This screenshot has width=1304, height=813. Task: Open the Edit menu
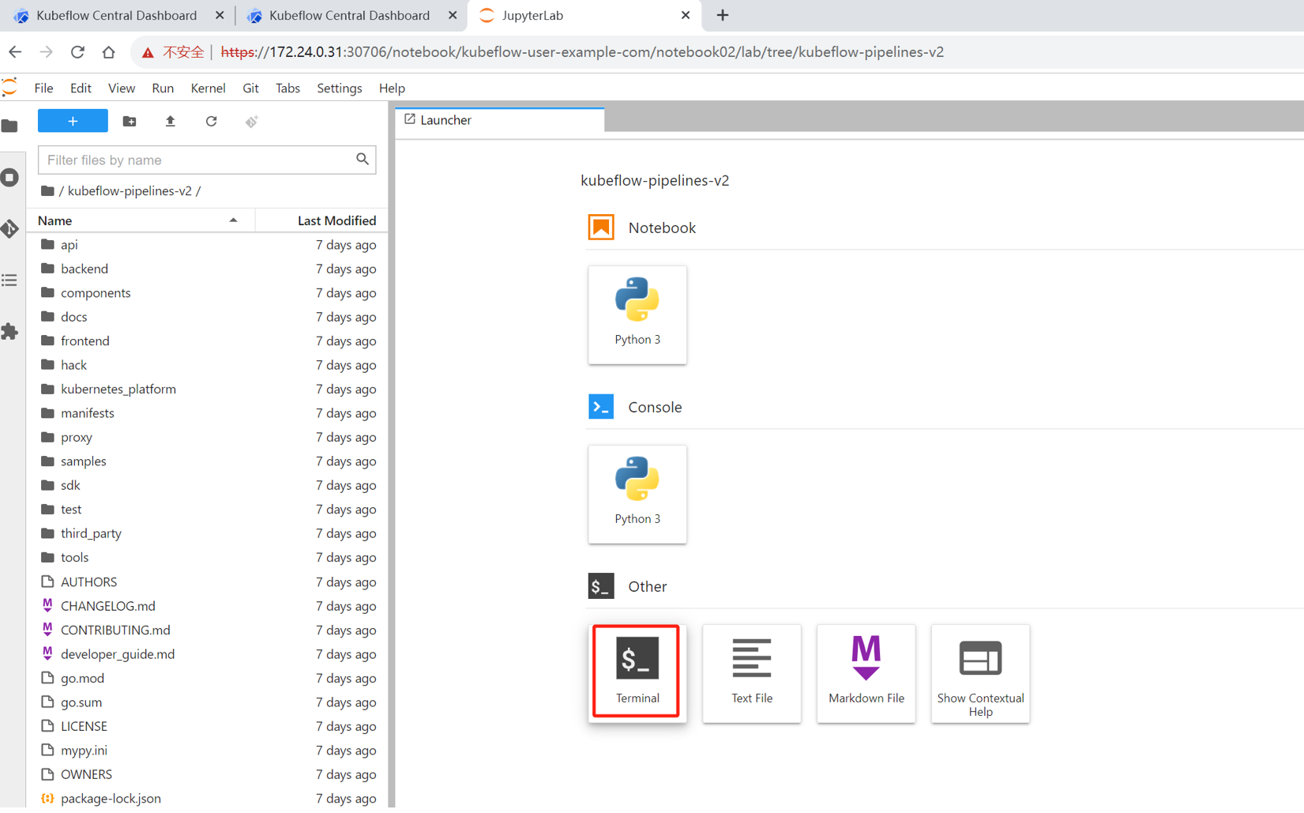[x=81, y=88]
